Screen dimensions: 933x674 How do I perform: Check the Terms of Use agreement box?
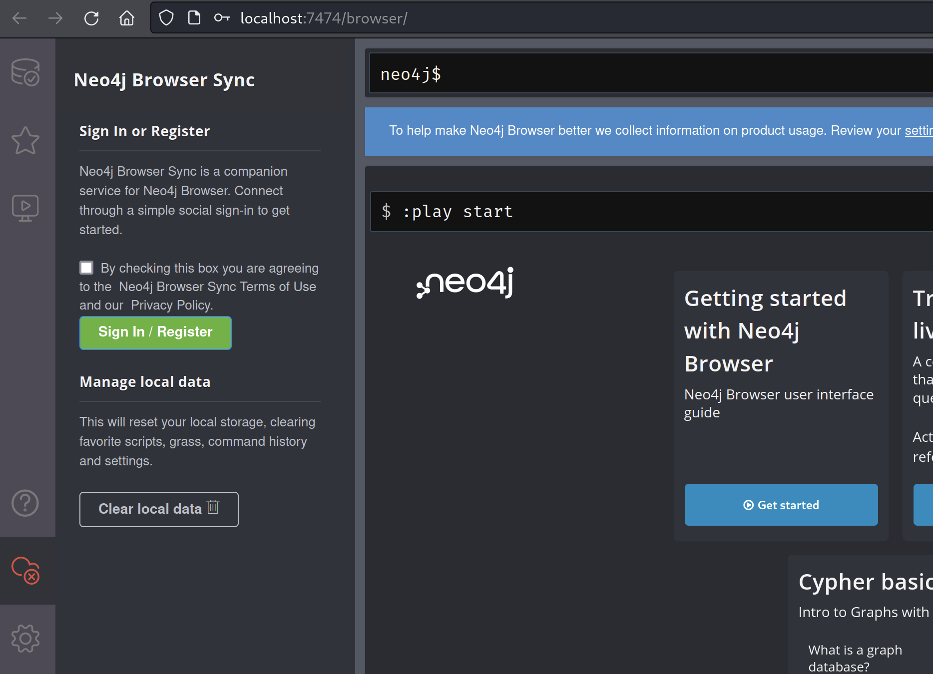87,268
